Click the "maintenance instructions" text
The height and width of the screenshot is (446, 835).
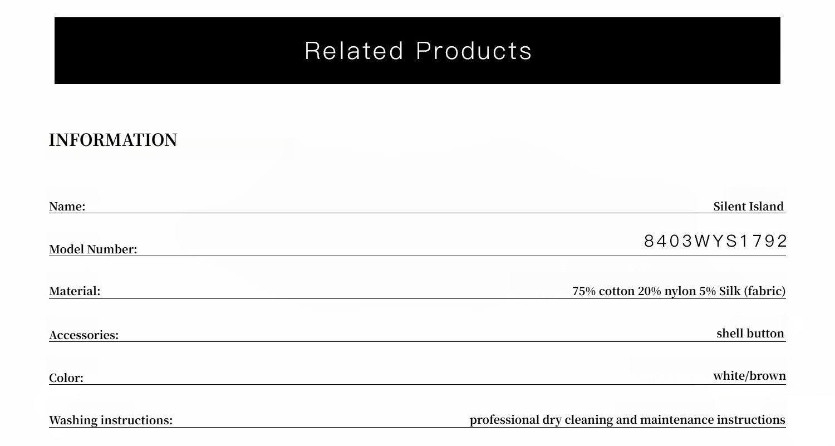coord(713,420)
